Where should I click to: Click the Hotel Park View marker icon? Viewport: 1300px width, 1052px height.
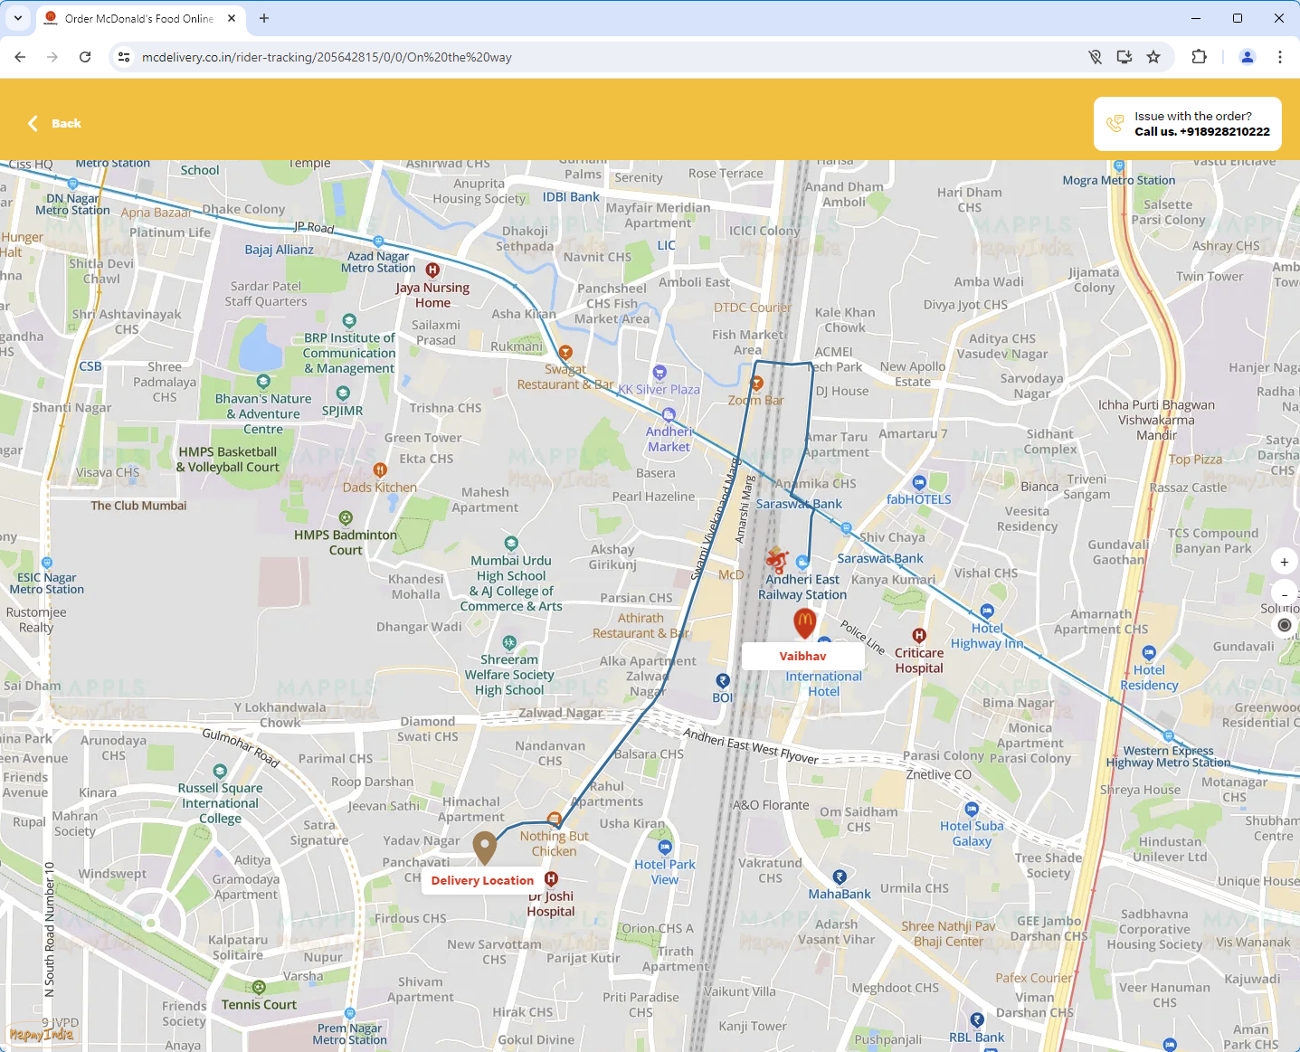point(665,847)
